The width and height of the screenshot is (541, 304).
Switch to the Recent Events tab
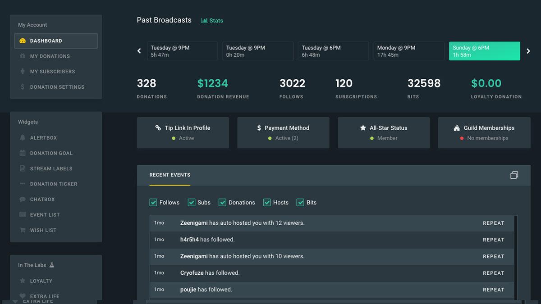pos(170,175)
